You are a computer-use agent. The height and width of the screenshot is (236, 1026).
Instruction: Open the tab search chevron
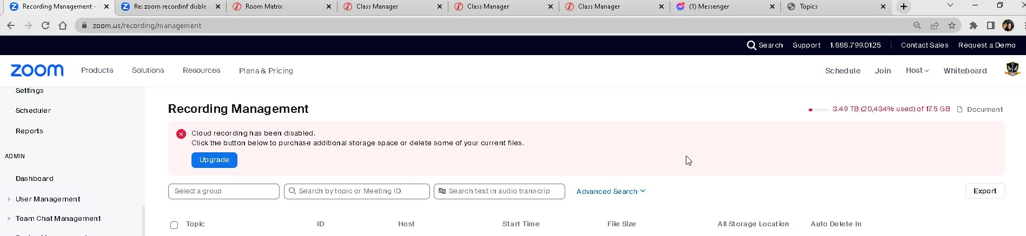click(950, 5)
